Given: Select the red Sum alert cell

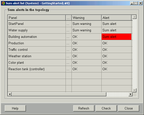Looking at the screenshot, I should [x=116, y=37].
